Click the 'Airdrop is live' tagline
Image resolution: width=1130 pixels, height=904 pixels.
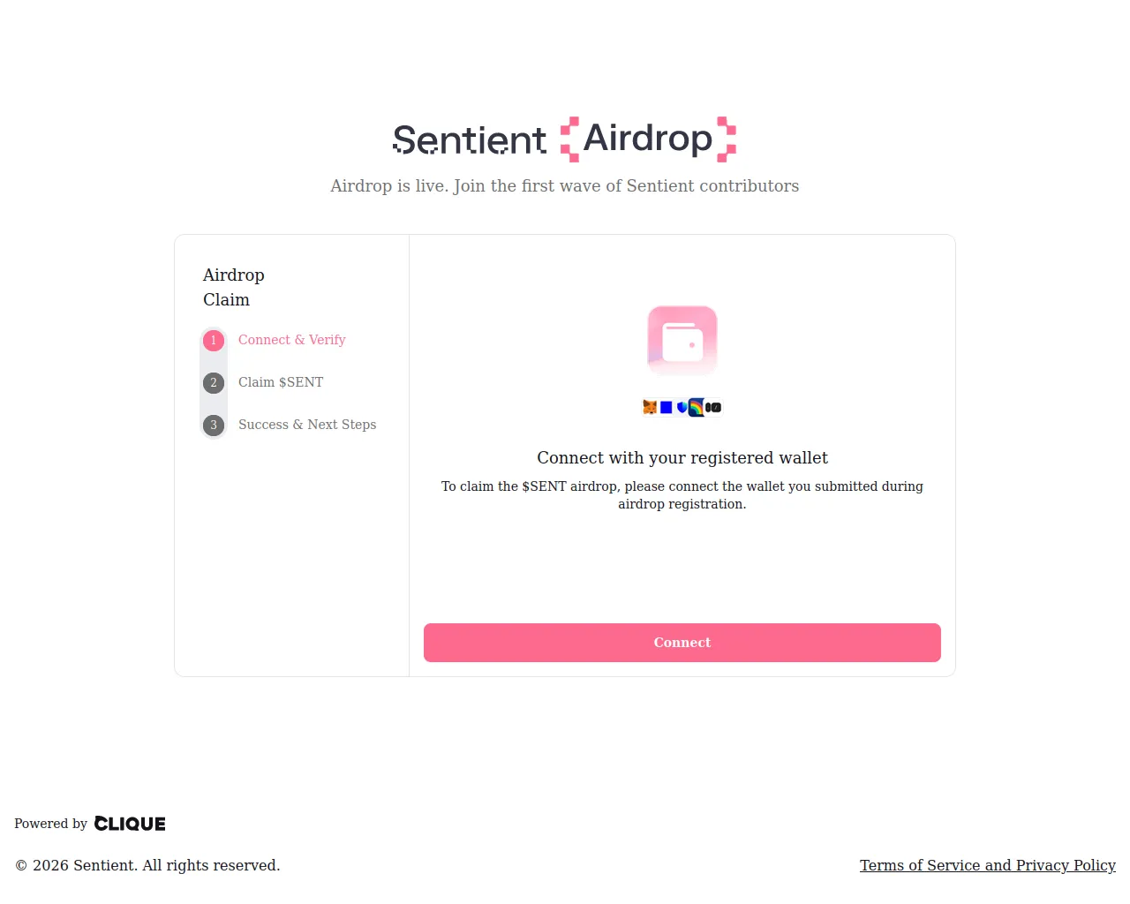click(x=564, y=185)
